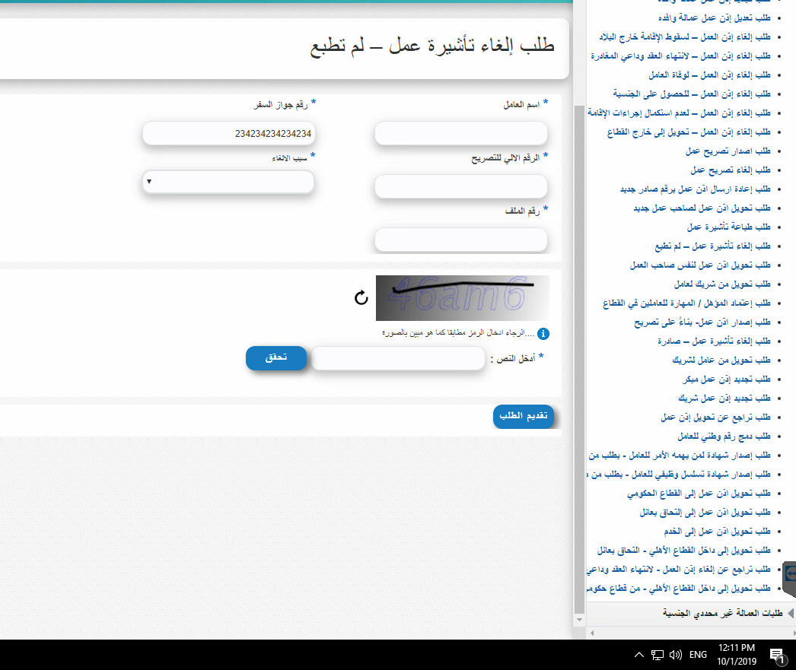The image size is (796, 670).
Task: Open طلب تحويل اذن عمل إلى إلتحاق بعائل
Action: [x=705, y=513]
